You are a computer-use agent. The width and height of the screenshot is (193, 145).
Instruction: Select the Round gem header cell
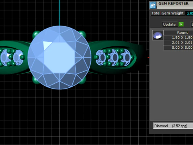tap(179, 33)
